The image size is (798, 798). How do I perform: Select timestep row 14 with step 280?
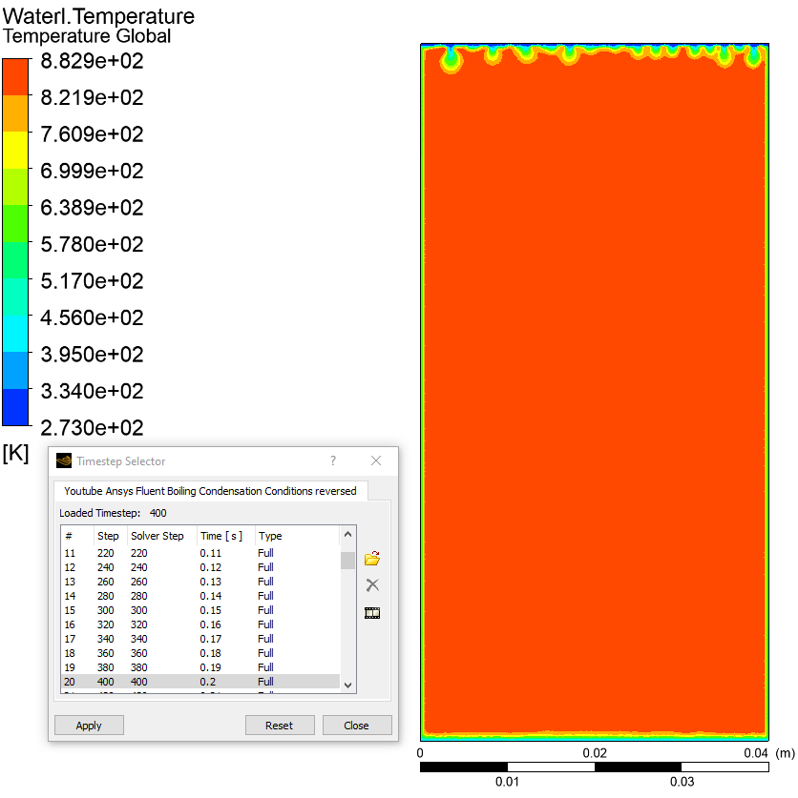point(200,596)
